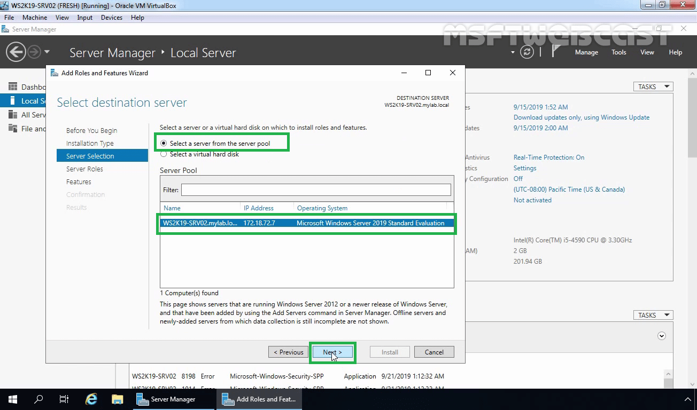This screenshot has height=410, width=697.
Task: Select the WS2K19-SRV02.mylab.local server row
Action: pyautogui.click(x=307, y=223)
